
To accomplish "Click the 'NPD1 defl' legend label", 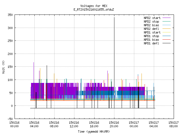I will (151, 43).
